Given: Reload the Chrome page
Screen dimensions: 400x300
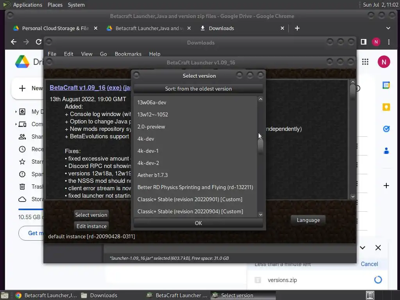Looking at the screenshot, I should (39, 42).
